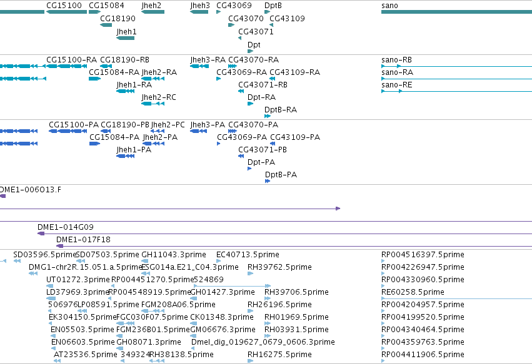Click the sano-RB transcript

[x=457, y=66]
